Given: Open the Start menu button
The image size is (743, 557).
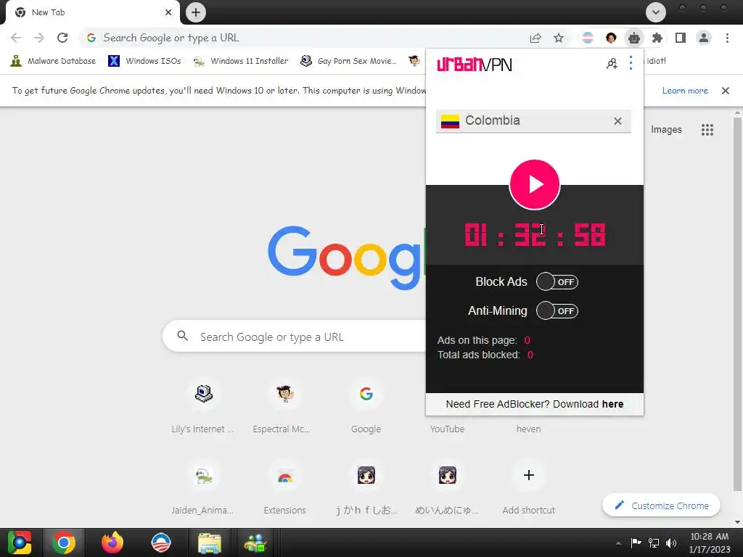Looking at the screenshot, I should [20, 542].
